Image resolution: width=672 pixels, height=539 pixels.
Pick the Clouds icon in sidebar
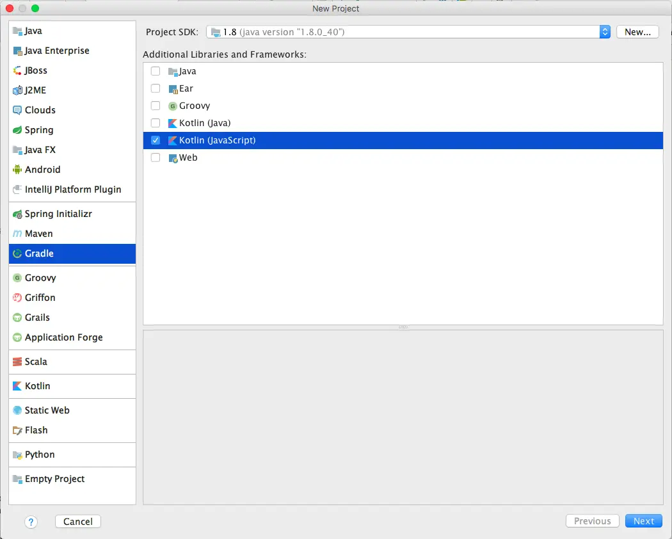[17, 110]
